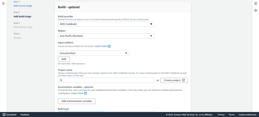Screen dimensions: 259x117
Task: Open the SourceArtifact input artifact dropdown
Action: 94,53
